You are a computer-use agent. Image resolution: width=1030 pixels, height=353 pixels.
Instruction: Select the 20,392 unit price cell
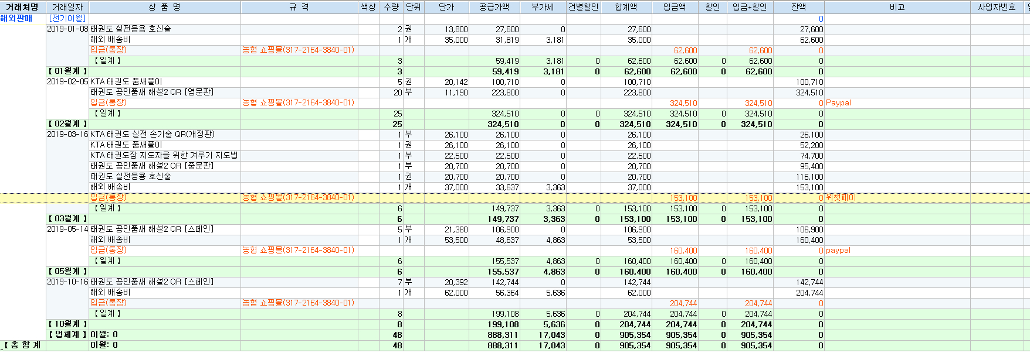coord(446,282)
